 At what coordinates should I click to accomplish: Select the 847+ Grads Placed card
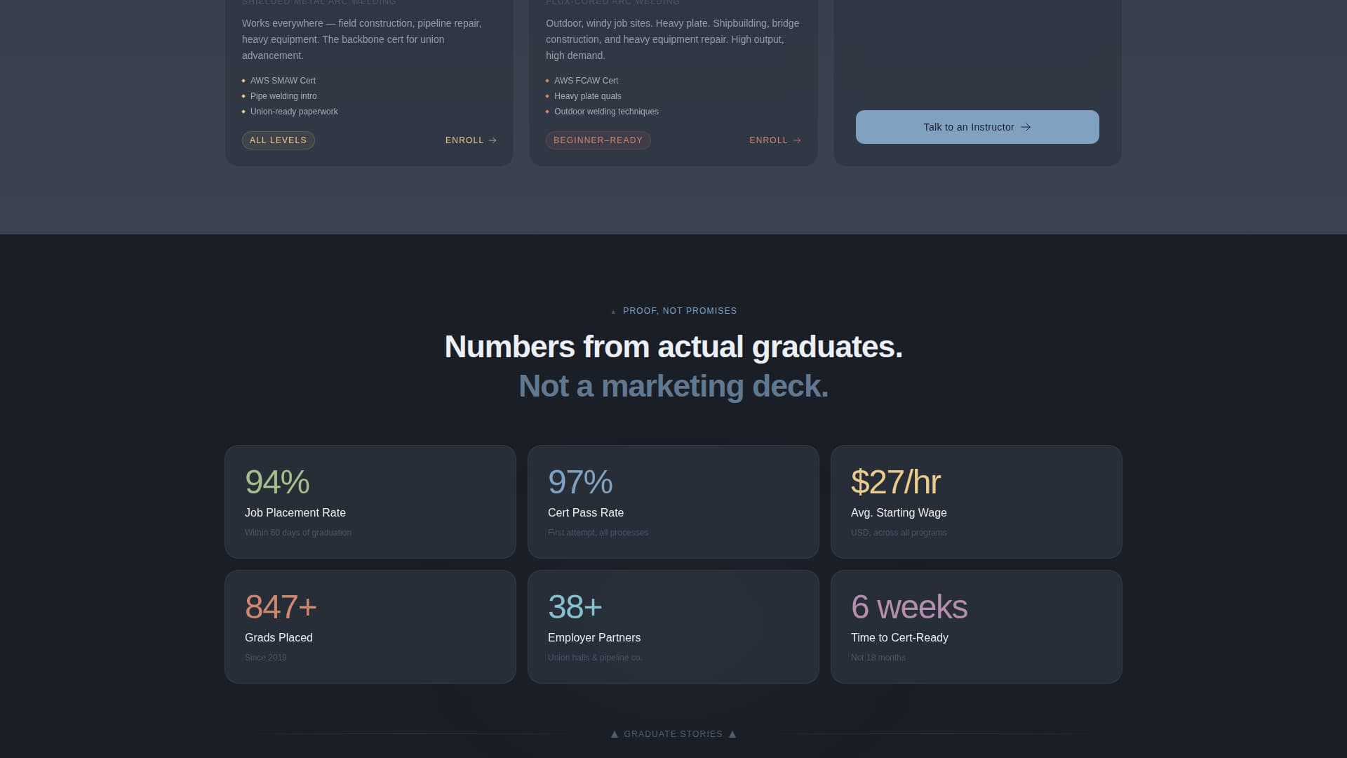[x=370, y=627]
